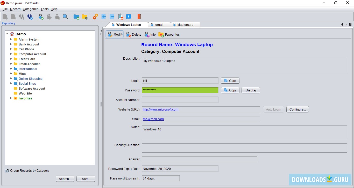
Task: Expand the Computer Account category
Action: [x=11, y=54]
